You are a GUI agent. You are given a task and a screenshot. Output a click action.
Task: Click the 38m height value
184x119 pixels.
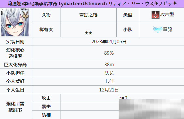click(109, 65)
